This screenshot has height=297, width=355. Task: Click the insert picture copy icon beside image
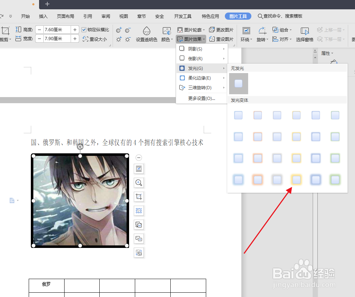[x=139, y=238]
